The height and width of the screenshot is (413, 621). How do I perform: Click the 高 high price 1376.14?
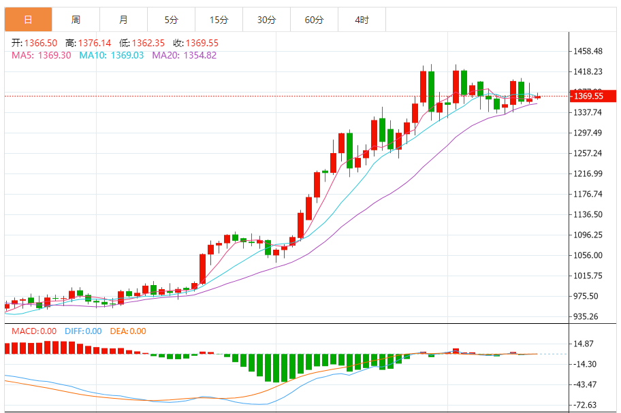point(88,43)
